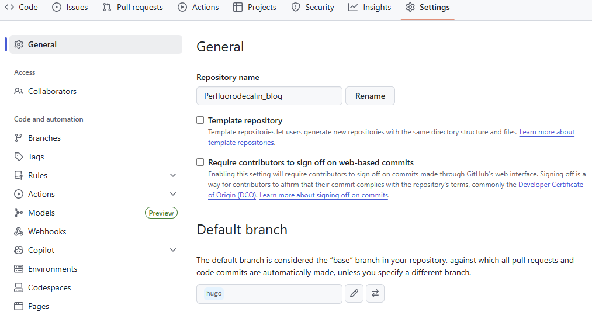Open Developer Certificate of Origin link
The image size is (592, 319).
550,185
